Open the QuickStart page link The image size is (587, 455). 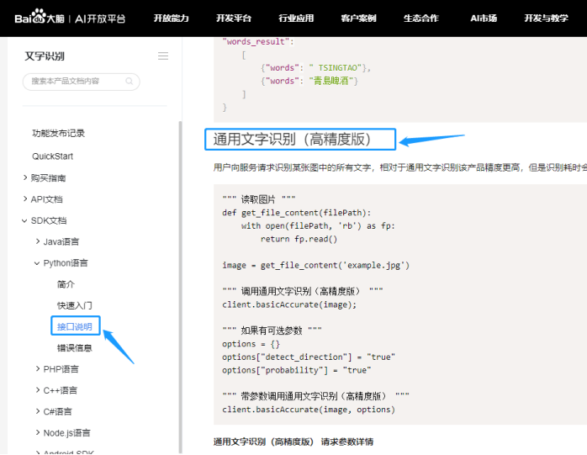point(52,156)
